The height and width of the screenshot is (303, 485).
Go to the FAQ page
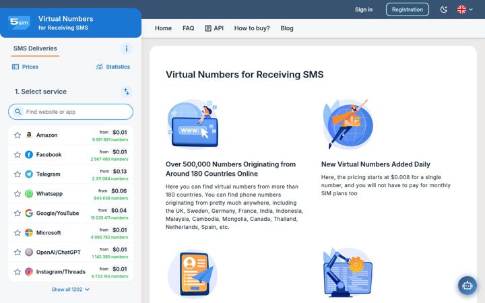coord(188,28)
